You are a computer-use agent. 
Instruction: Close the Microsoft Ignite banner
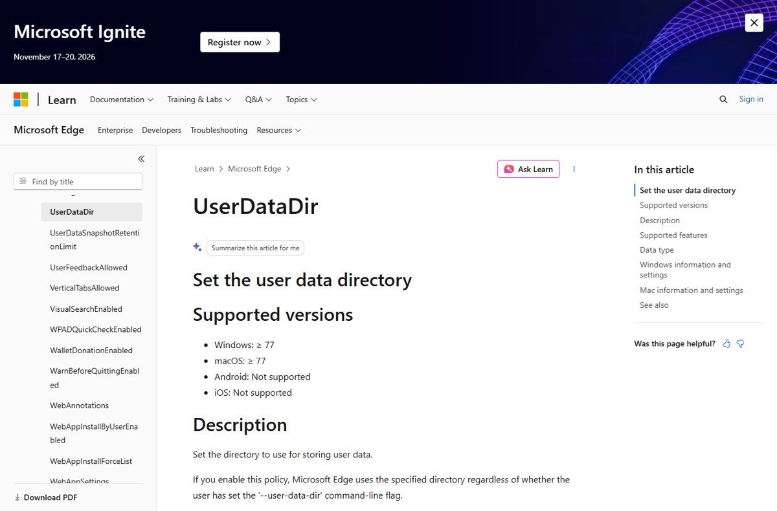[754, 23]
